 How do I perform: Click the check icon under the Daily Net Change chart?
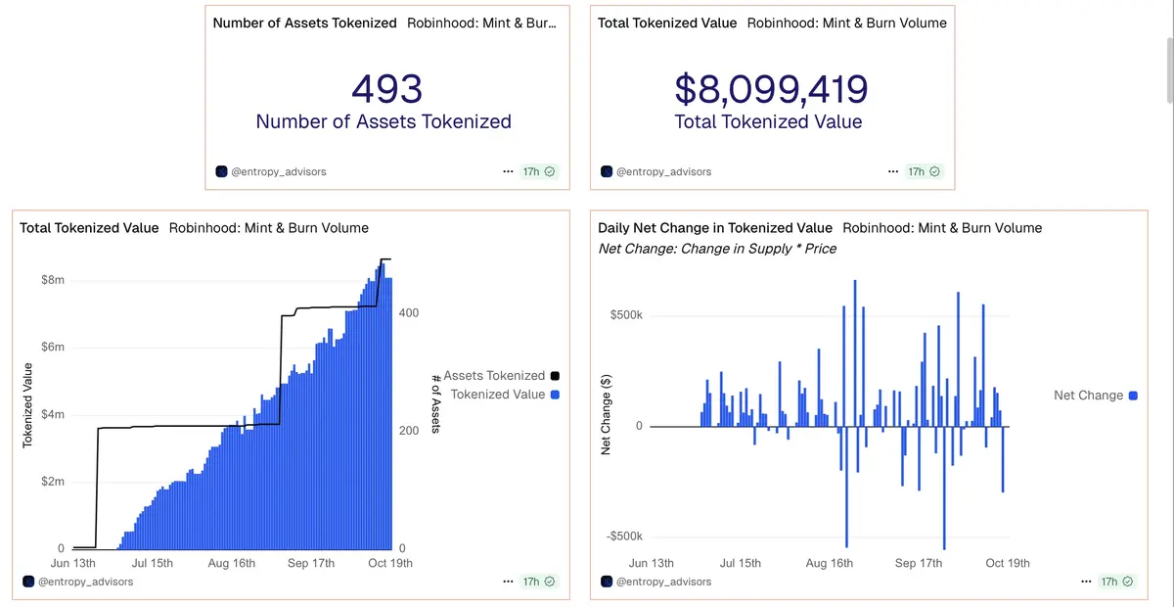click(1127, 582)
